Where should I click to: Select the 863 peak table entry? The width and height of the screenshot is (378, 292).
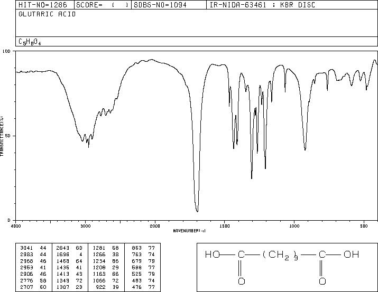137,248
